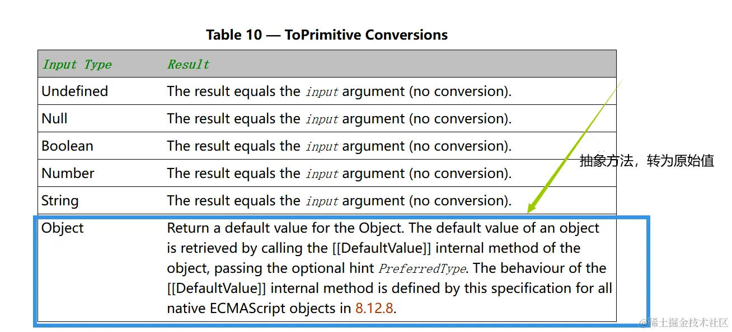This screenshot has width=732, height=332.
Task: Click the String row result description
Action: pyautogui.click(x=339, y=200)
